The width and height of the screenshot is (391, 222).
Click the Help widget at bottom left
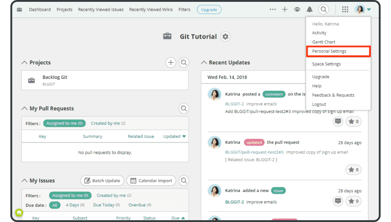click(19, 213)
